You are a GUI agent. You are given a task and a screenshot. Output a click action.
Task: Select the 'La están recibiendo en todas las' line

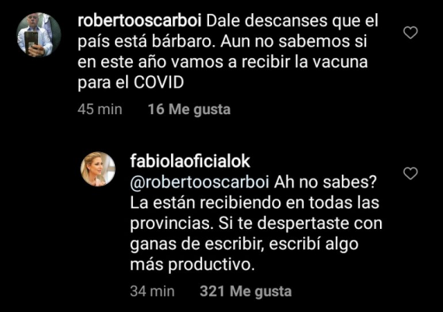tap(255, 203)
